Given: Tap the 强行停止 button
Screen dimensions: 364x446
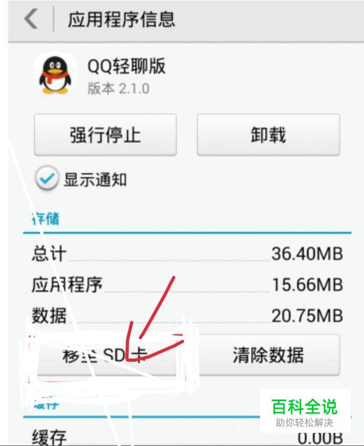Looking at the screenshot, I should tap(105, 135).
